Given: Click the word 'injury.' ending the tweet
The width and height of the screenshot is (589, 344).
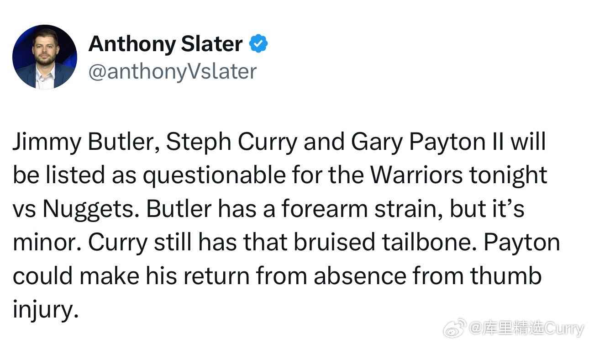Looking at the screenshot, I should [43, 311].
